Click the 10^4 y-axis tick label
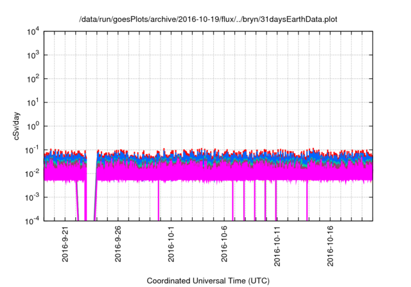Image resolution: width=411 pixels, height=287 pixels. [33, 31]
